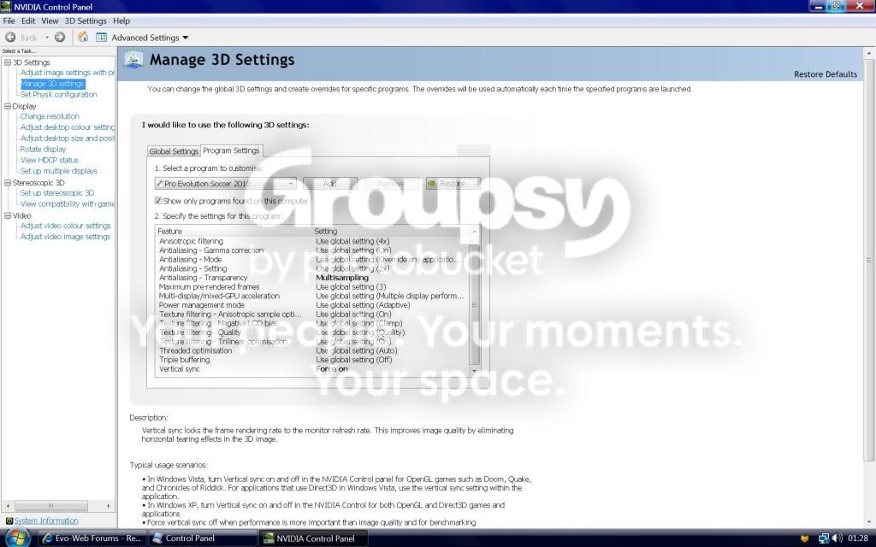Click the Back arrow icon in toolbar
Screen dimensions: 876x547
click(10, 38)
